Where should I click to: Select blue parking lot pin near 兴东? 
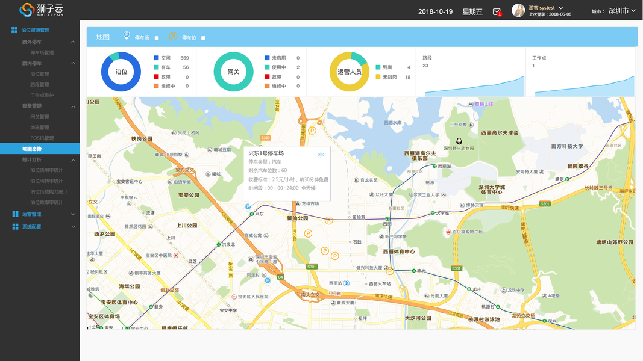(248, 207)
